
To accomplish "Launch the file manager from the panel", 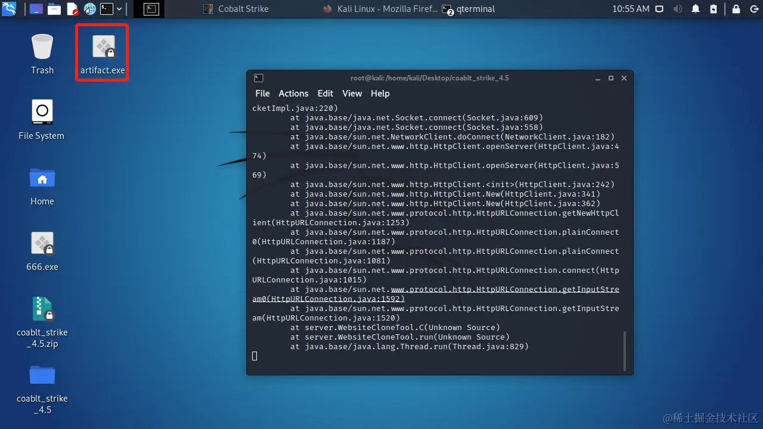I will coord(54,9).
